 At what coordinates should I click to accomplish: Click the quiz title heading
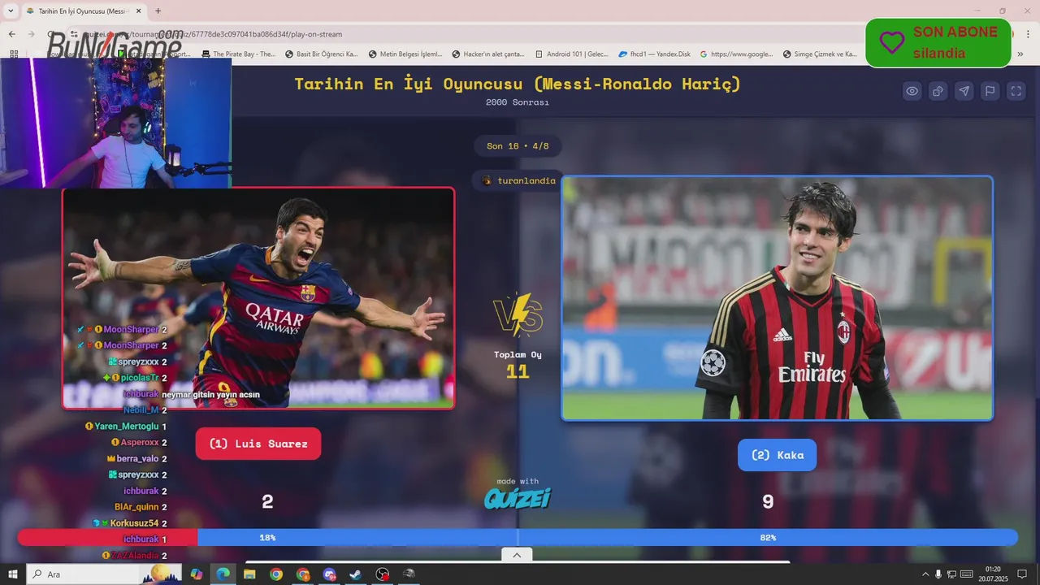(518, 84)
